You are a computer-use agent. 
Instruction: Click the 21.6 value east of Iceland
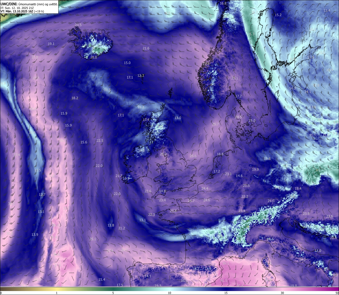click(x=146, y=48)
